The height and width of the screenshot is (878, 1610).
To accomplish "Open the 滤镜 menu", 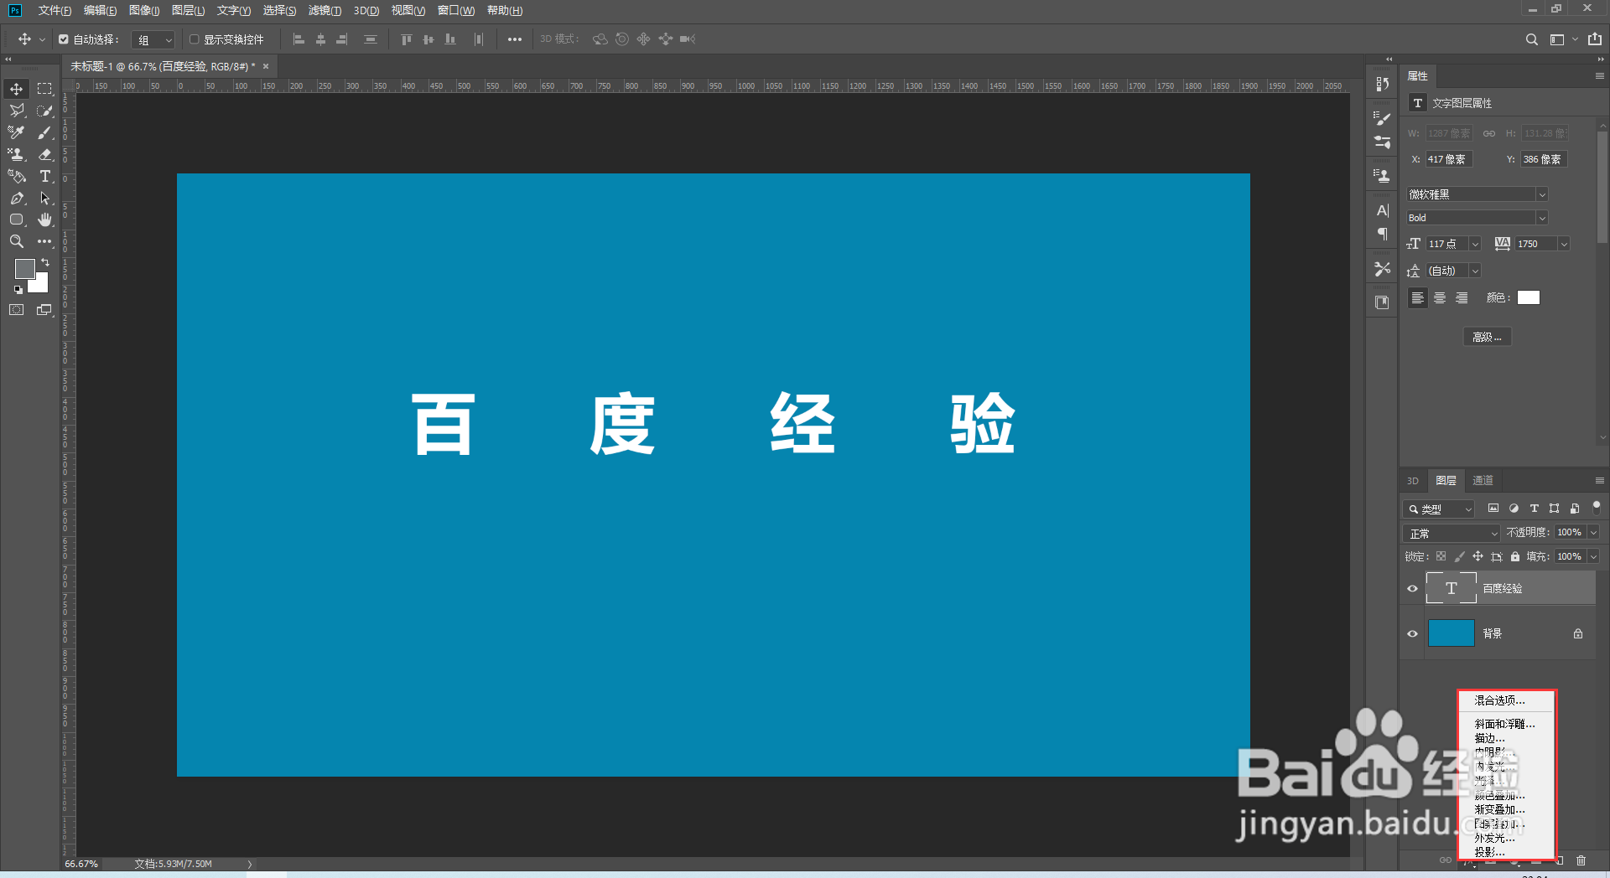I will (x=324, y=10).
